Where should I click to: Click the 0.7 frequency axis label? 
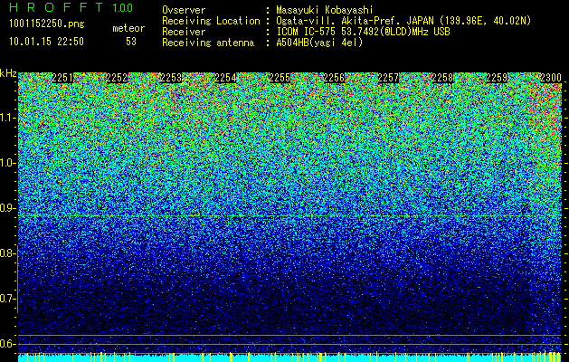(7, 299)
